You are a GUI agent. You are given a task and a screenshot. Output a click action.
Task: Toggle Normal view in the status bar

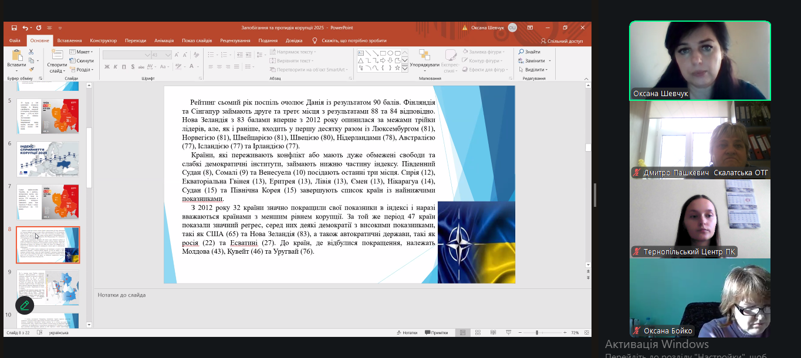tap(463, 333)
